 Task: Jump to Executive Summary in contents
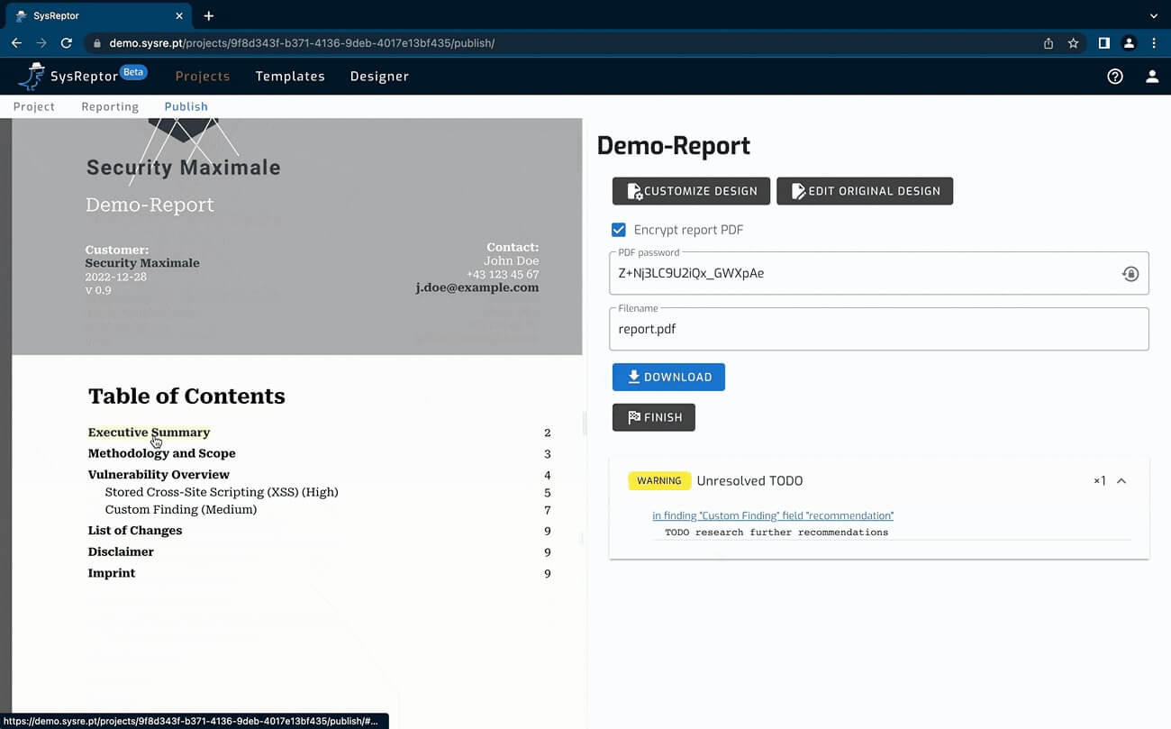click(149, 433)
